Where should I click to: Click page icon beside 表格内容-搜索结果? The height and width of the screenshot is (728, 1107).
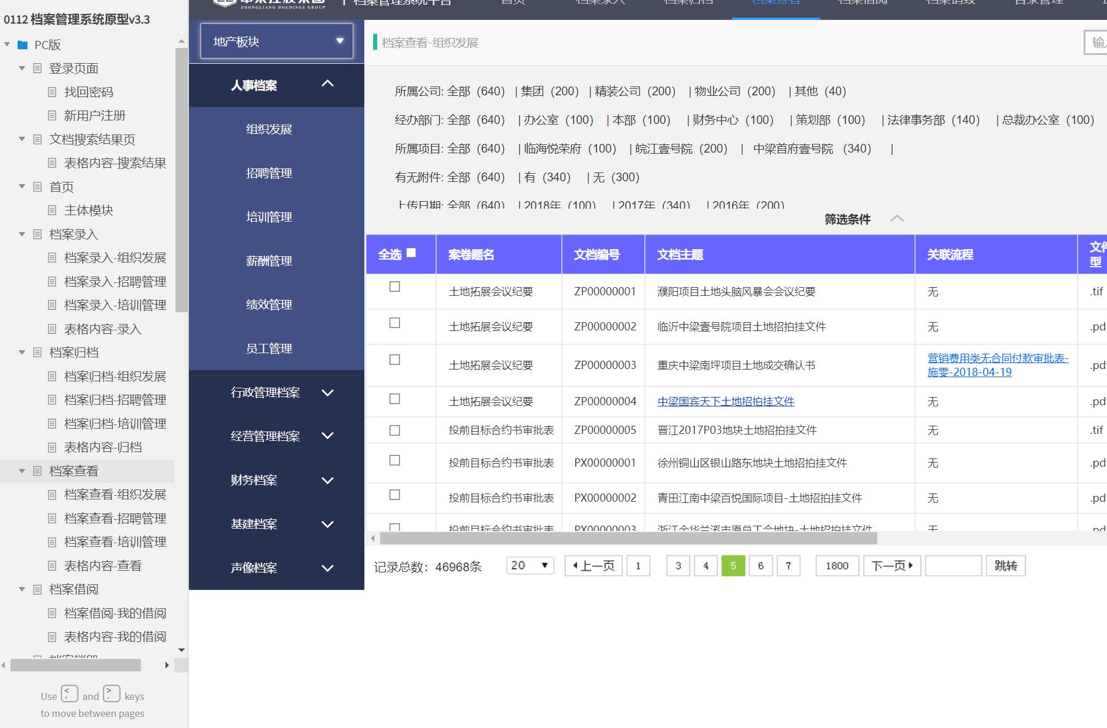[52, 163]
